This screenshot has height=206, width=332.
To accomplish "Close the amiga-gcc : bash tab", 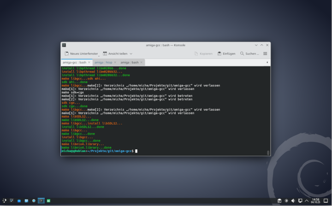I will click(x=89, y=62).
